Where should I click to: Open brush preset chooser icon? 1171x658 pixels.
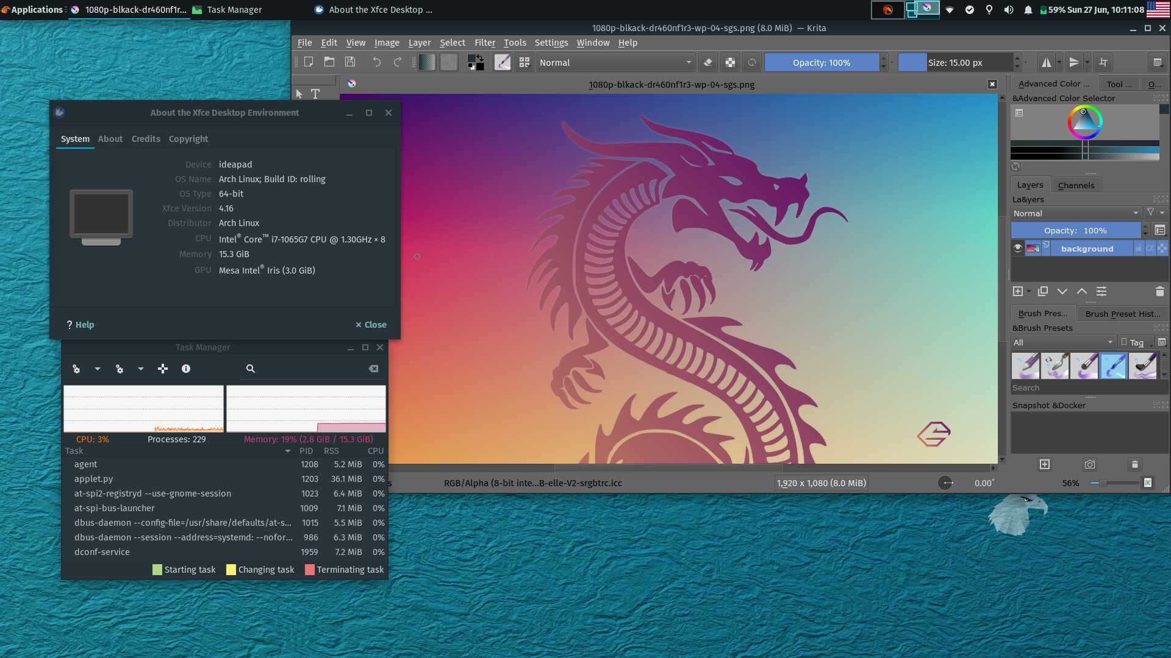point(525,62)
